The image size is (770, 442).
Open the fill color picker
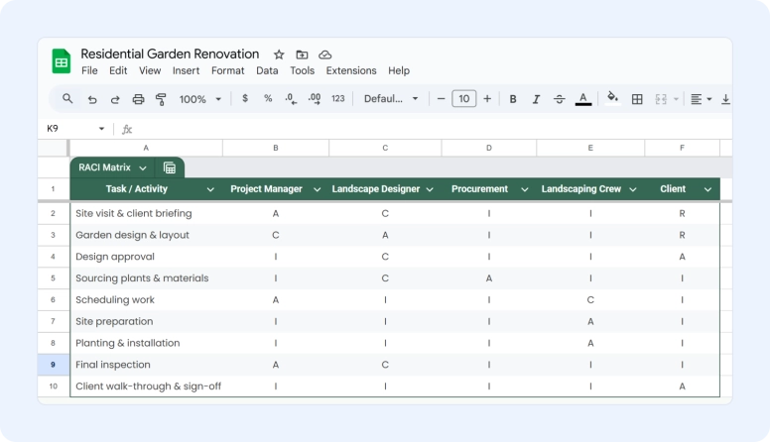(x=612, y=99)
